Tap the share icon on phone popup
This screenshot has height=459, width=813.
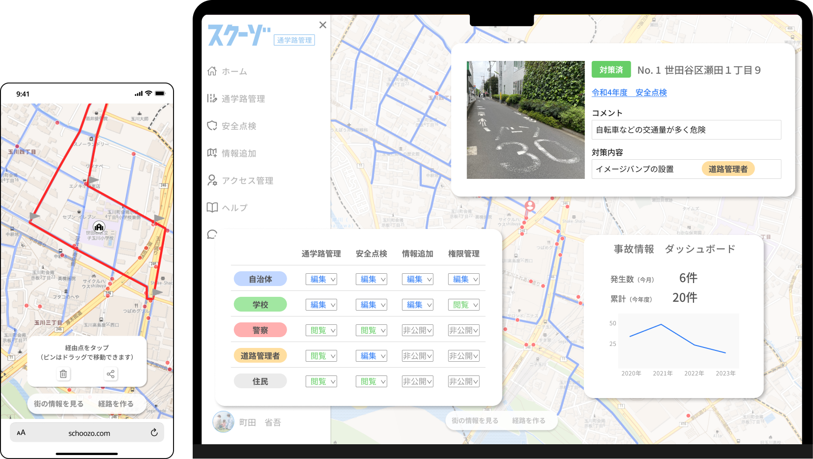coord(111,374)
